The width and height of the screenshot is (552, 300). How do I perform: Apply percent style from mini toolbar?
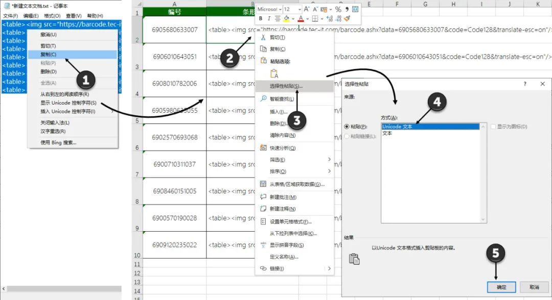(x=338, y=10)
